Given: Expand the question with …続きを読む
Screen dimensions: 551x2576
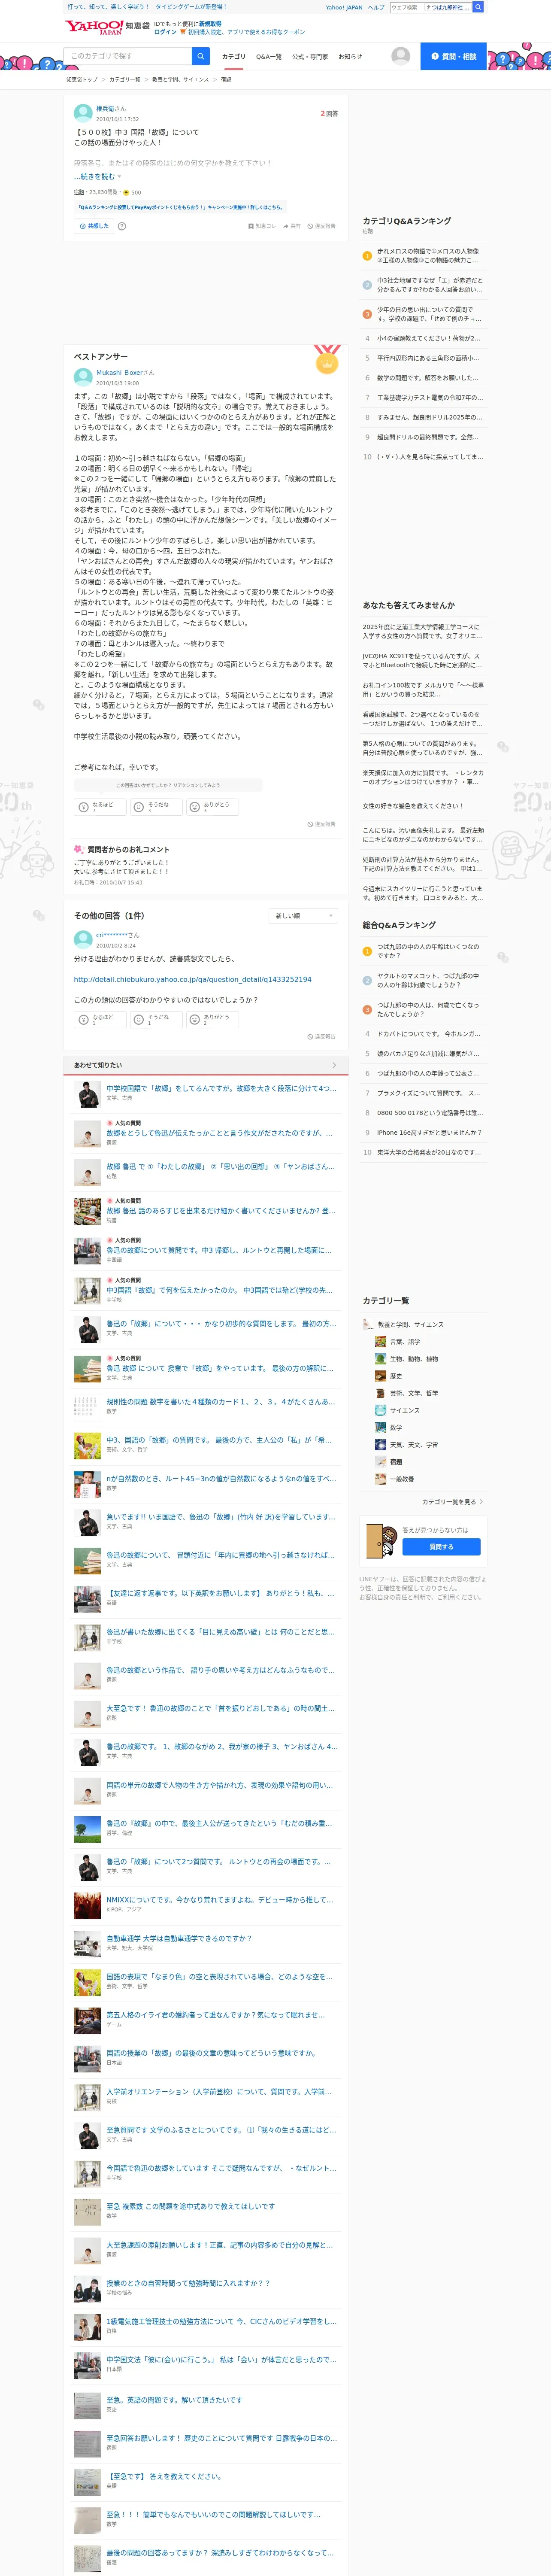Looking at the screenshot, I should pos(97,176).
